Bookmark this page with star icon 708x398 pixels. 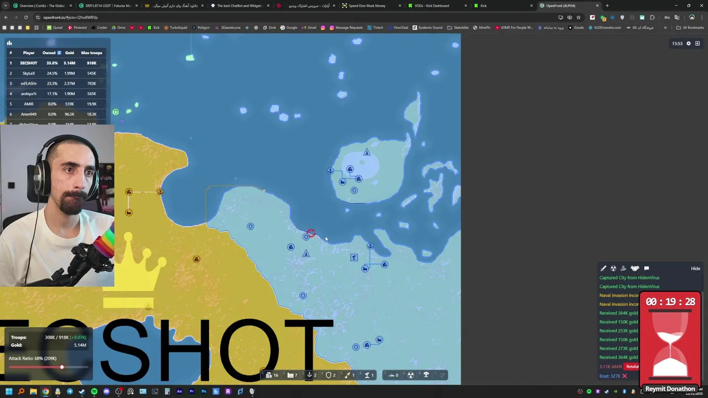pyautogui.click(x=579, y=17)
